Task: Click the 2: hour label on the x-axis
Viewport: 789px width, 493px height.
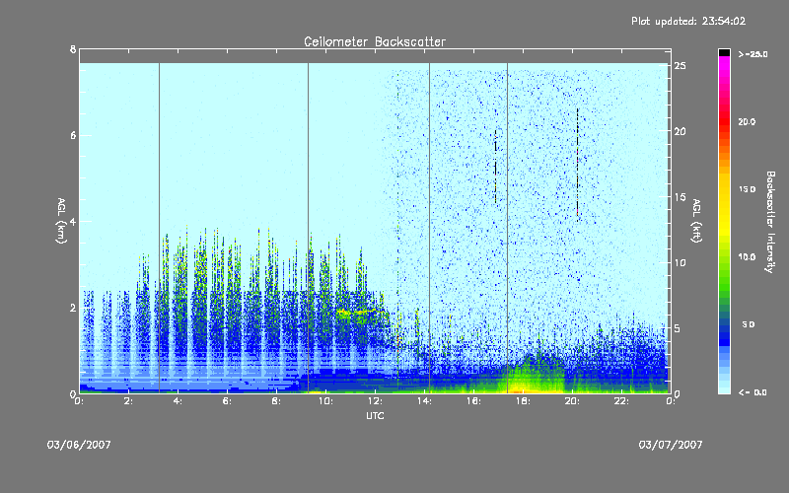Action: click(129, 401)
